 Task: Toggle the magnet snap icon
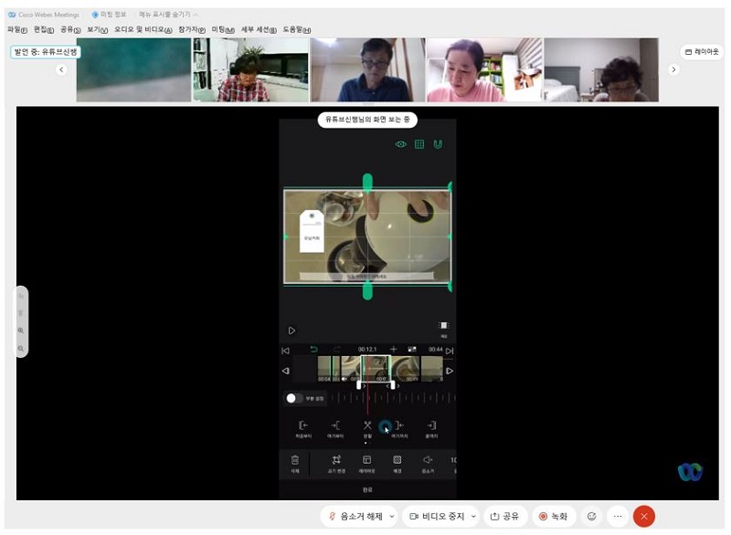(438, 144)
